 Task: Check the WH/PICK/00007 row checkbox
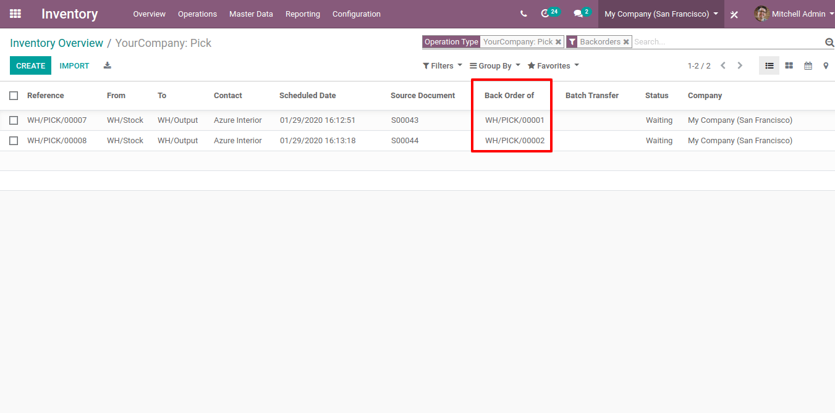pos(14,120)
